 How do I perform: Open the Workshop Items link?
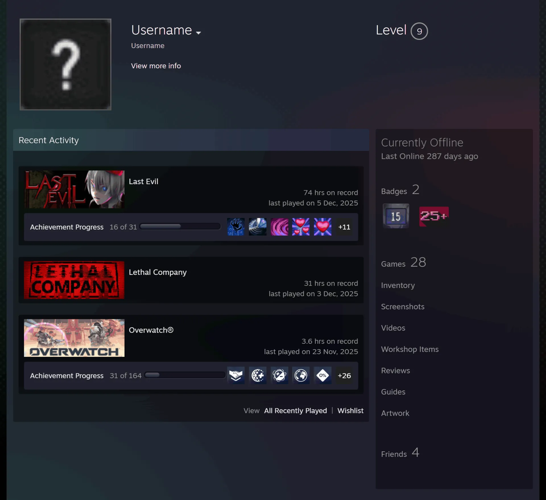(410, 349)
